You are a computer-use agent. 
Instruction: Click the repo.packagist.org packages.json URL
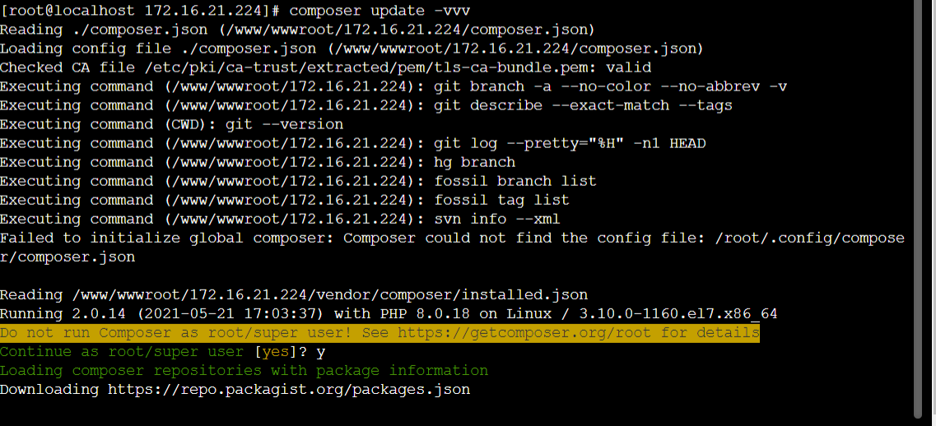click(289, 390)
